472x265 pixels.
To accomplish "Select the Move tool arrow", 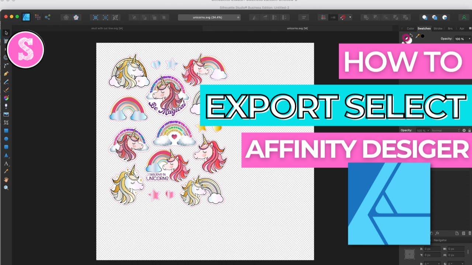I will tap(6, 32).
